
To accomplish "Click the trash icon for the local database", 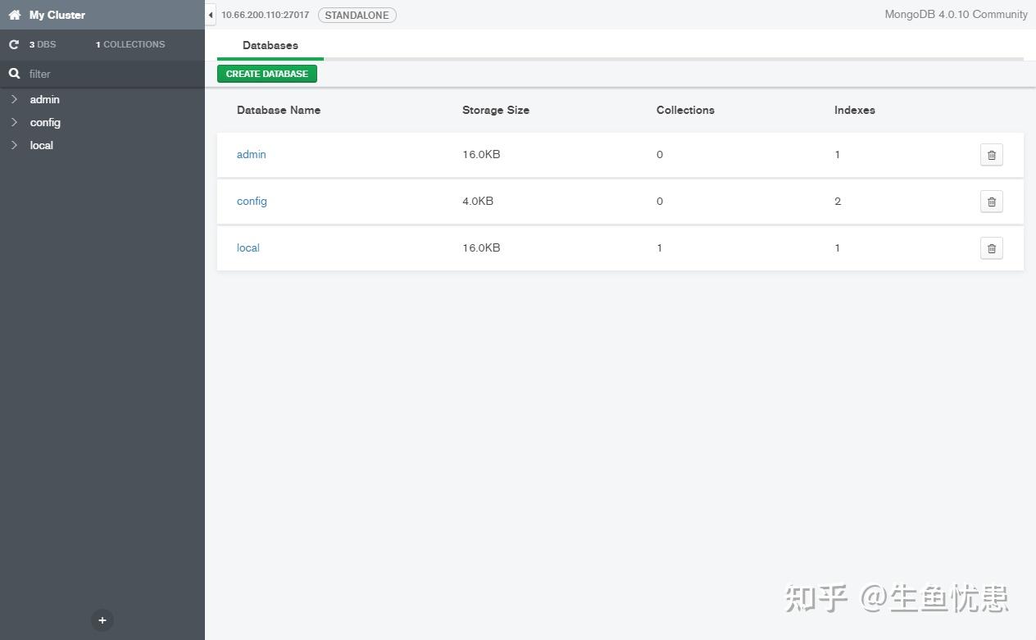I will [x=991, y=247].
